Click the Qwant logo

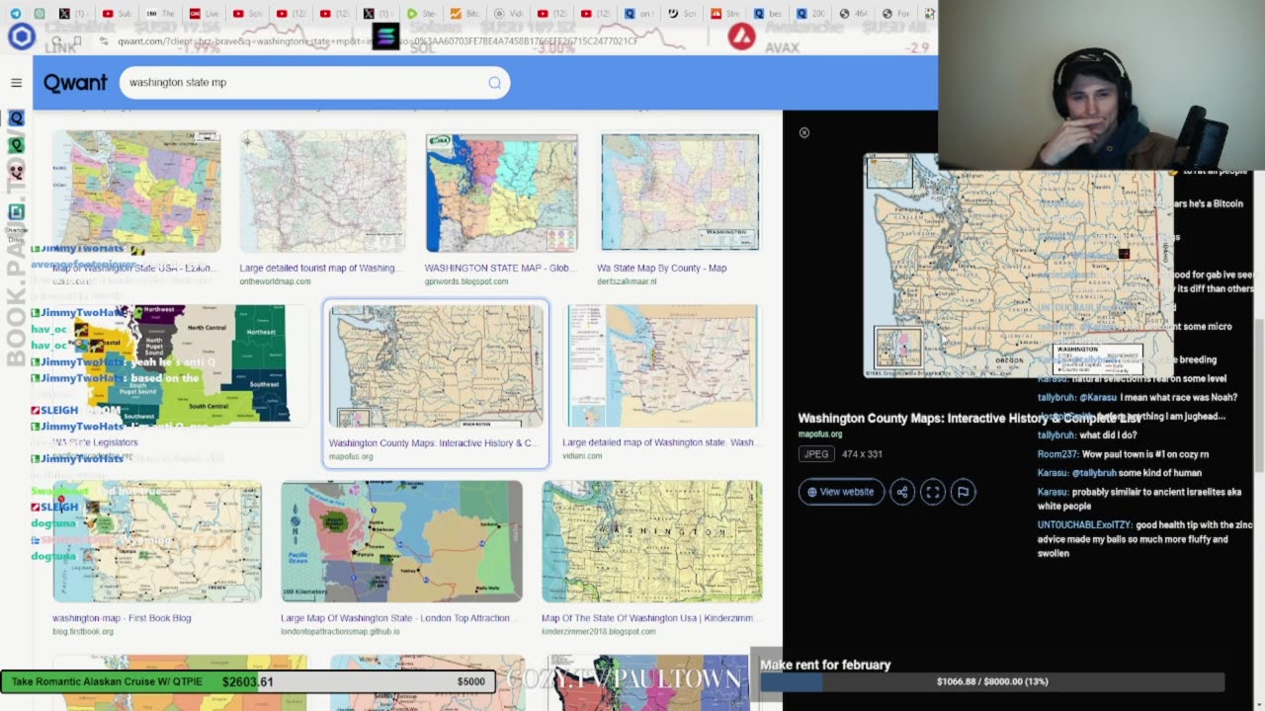(75, 83)
